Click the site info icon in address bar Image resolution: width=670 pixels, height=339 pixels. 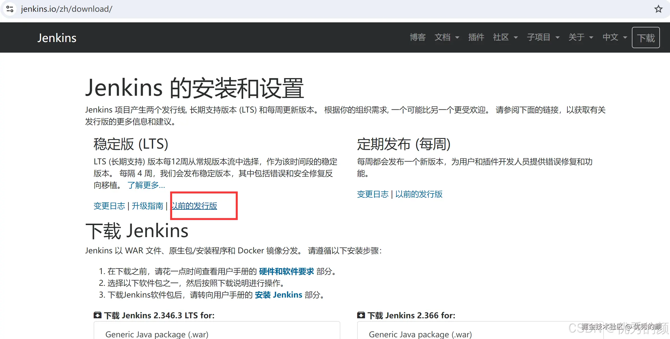tap(10, 9)
